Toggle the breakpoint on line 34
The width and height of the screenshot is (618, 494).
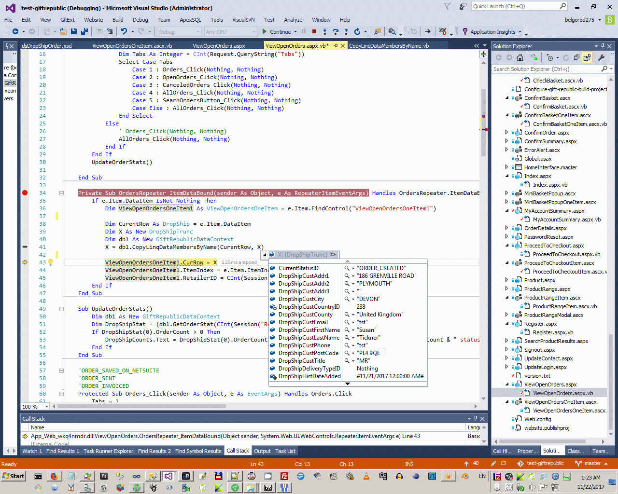coord(25,193)
